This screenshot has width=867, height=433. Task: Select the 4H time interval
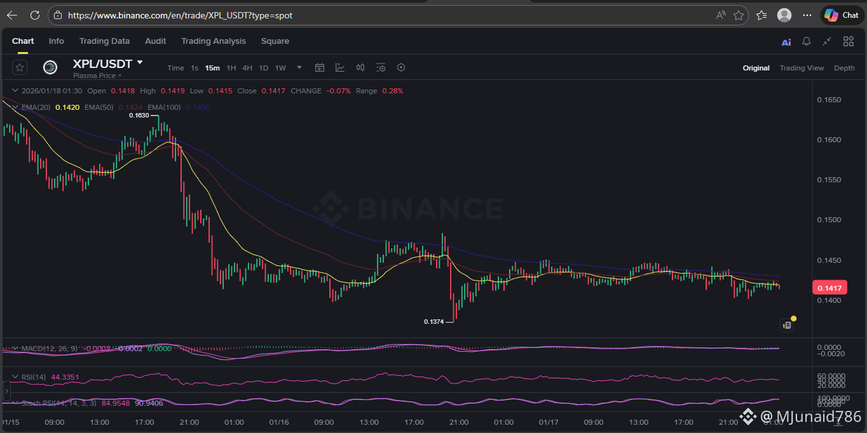247,68
